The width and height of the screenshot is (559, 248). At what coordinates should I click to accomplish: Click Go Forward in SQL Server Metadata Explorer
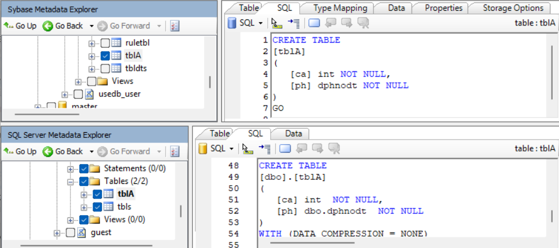tap(124, 152)
